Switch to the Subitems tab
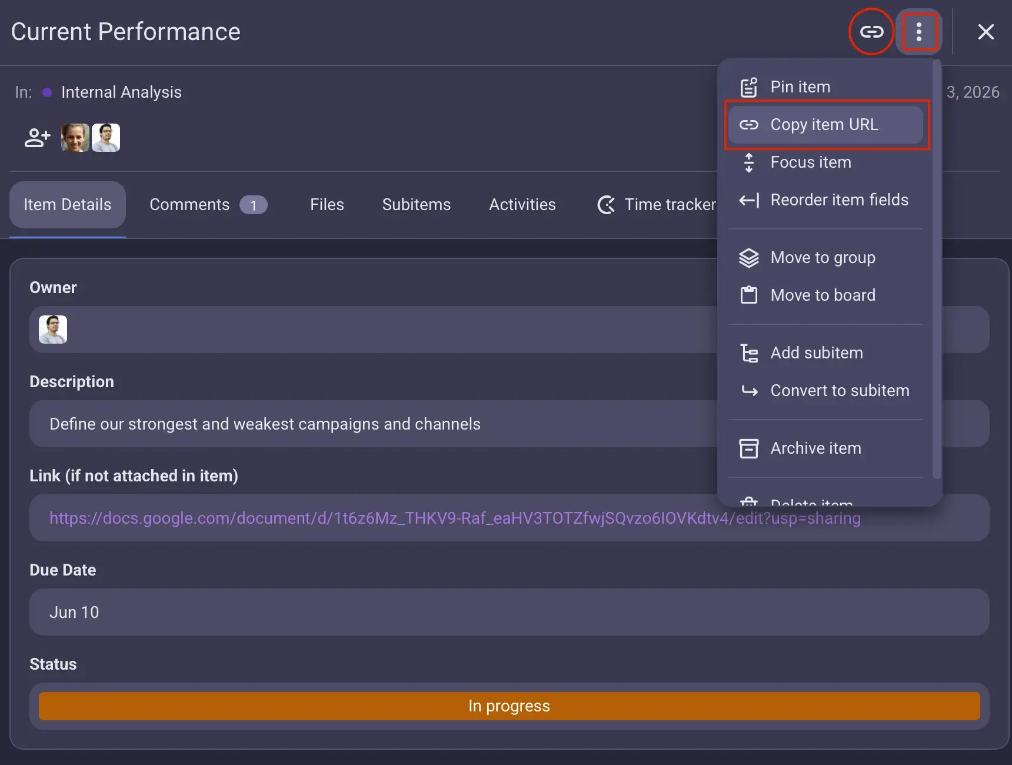 417,205
